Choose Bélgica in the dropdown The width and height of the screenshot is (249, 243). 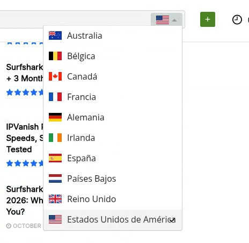[113, 56]
